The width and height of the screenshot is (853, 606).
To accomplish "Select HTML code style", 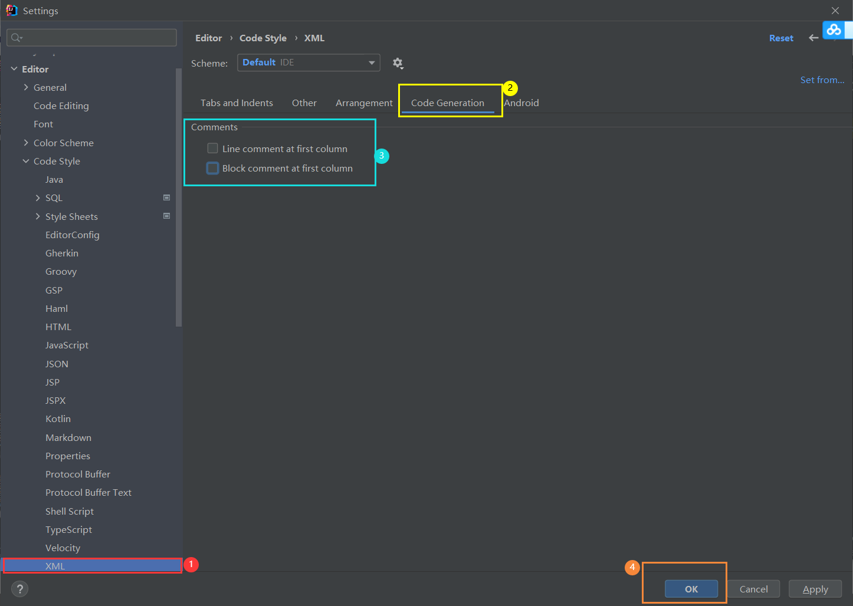I will point(58,327).
